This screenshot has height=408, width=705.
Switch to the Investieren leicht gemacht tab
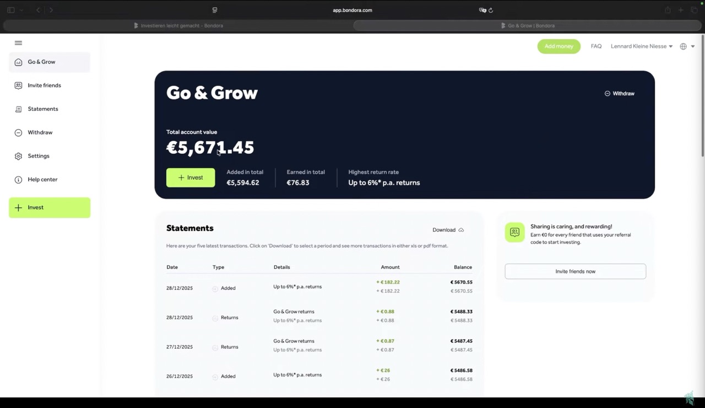(182, 25)
